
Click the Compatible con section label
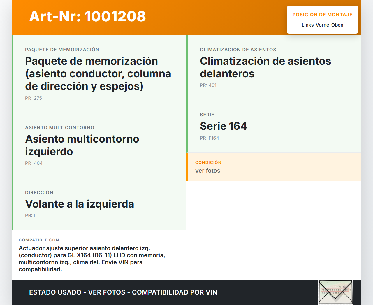click(x=39, y=240)
